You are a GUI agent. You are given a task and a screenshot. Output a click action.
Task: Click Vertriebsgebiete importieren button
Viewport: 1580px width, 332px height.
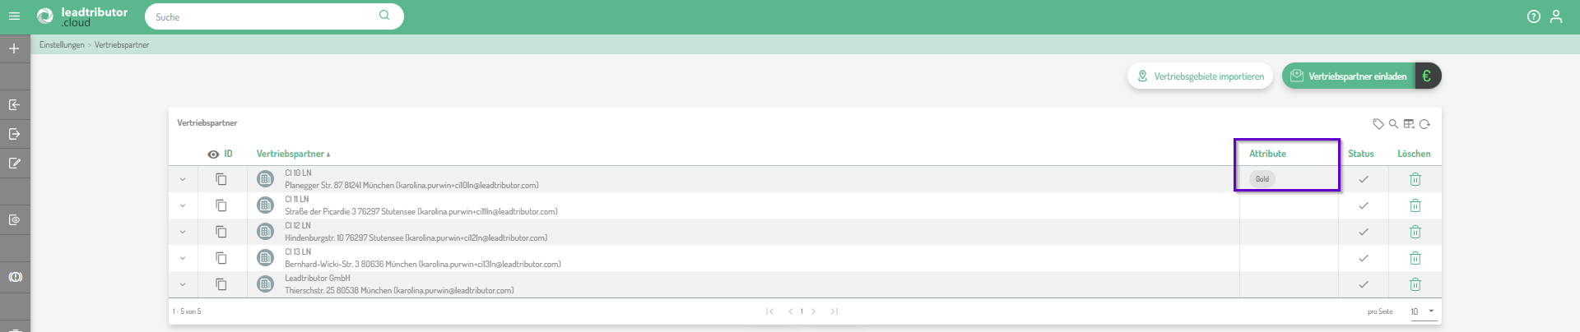1200,76
